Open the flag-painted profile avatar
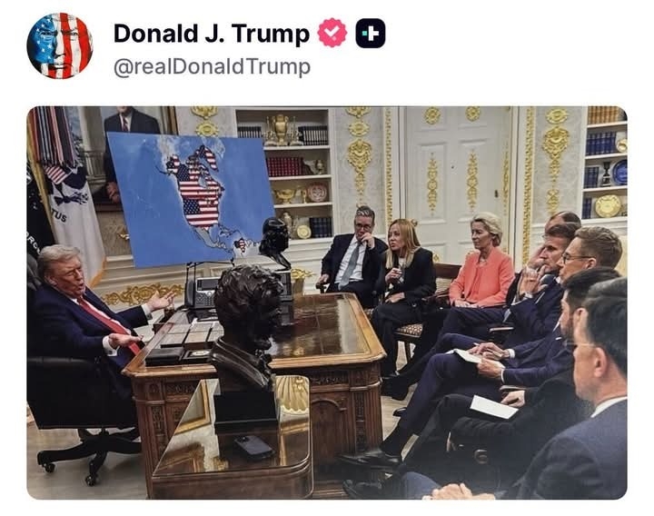Screen dimensions: 654x516 coord(60,45)
